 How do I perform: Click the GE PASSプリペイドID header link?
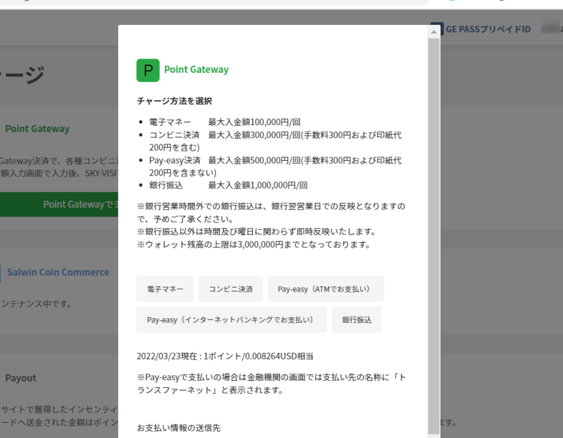488,29
